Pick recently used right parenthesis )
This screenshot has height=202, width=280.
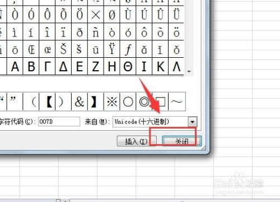[63, 102]
